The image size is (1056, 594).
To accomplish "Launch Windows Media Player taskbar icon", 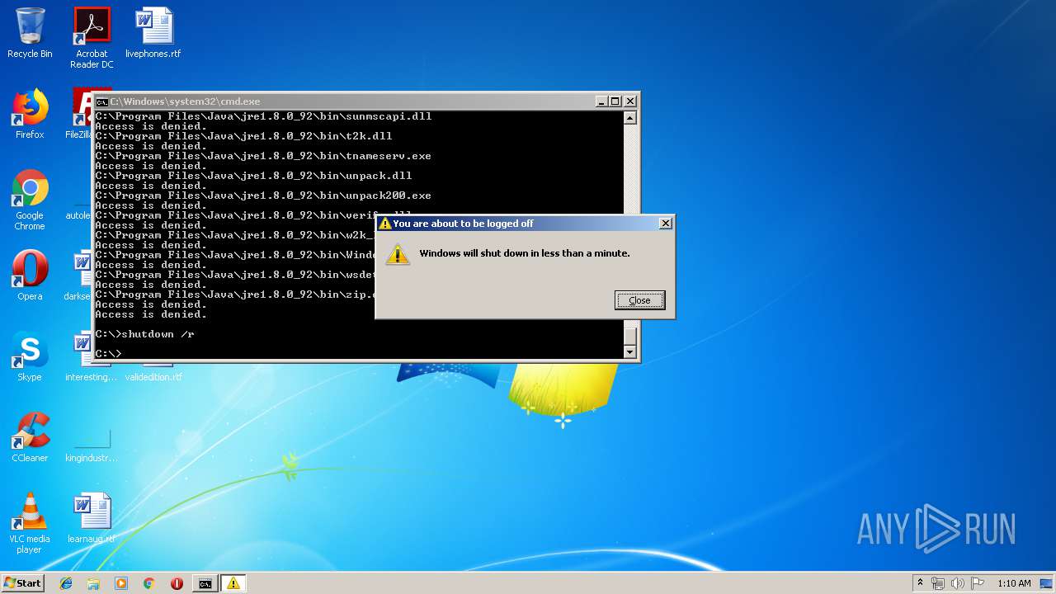I will coord(121,583).
